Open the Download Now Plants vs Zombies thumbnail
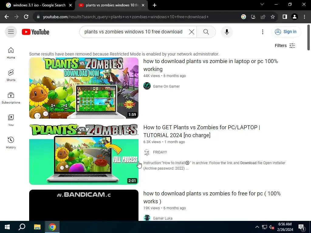Image resolution: width=311 pixels, height=233 pixels. point(84,88)
